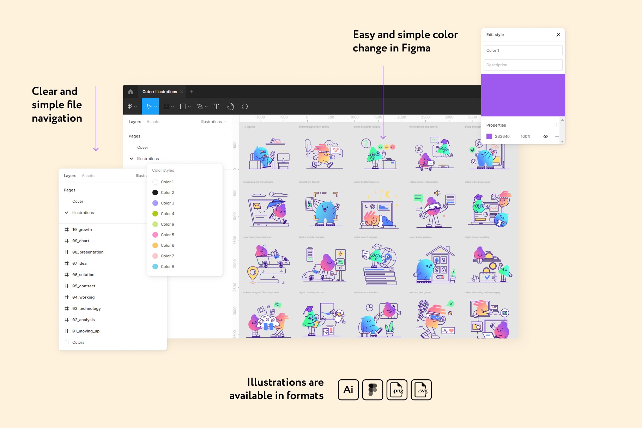Select the Text tool
This screenshot has width=642, height=428.
pyautogui.click(x=216, y=106)
